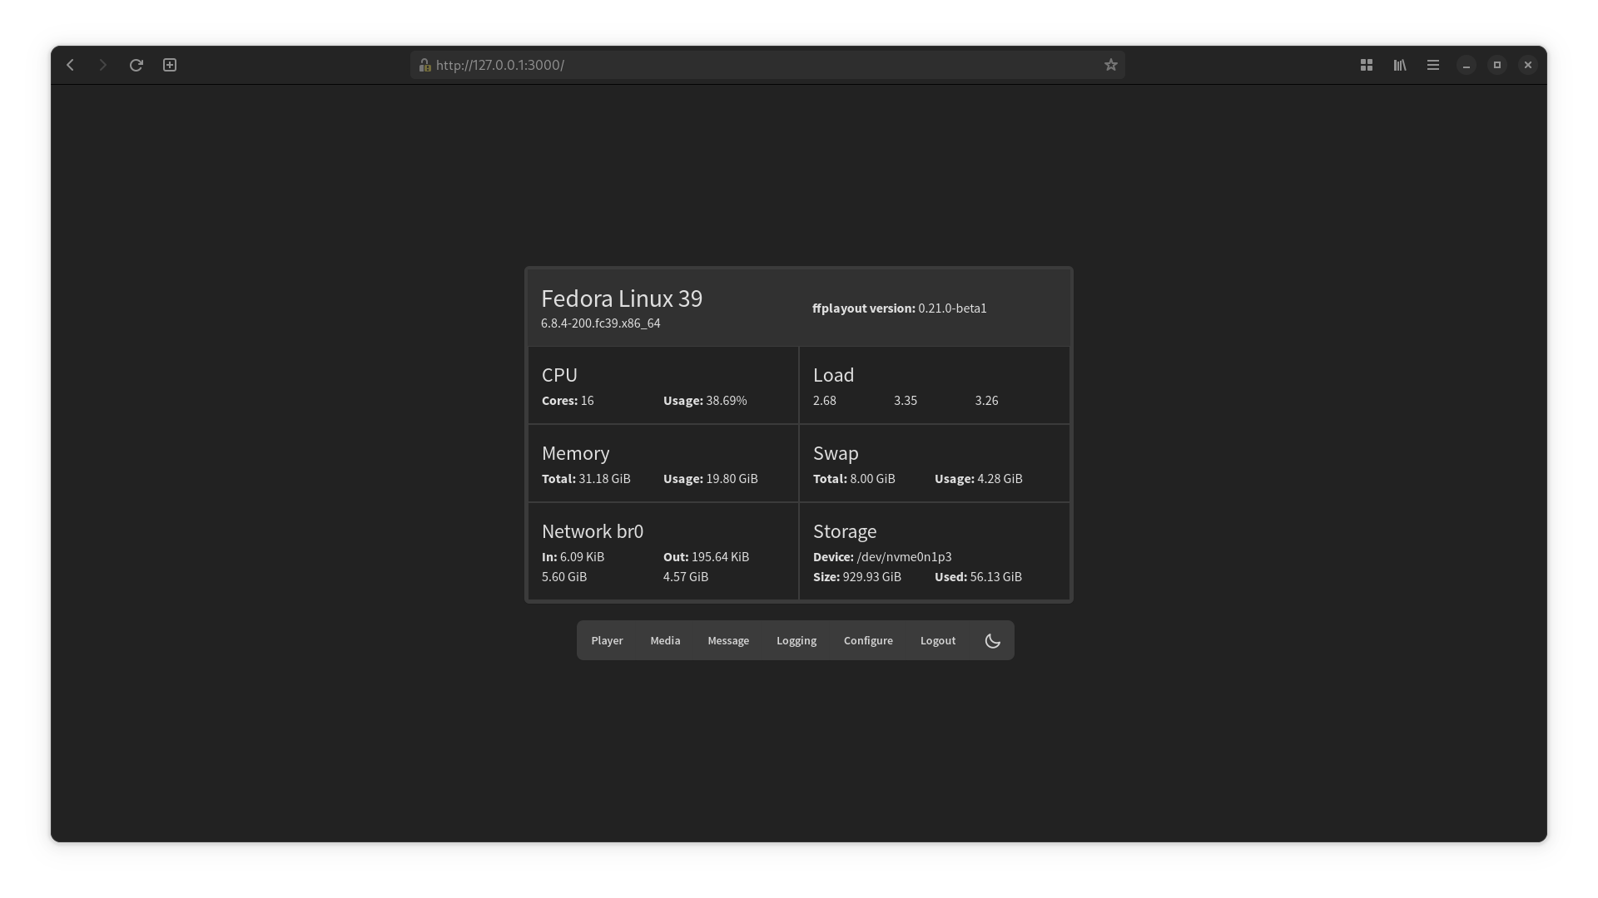Open the Media page
Viewport: 1598px width, 898px height.
click(x=665, y=640)
